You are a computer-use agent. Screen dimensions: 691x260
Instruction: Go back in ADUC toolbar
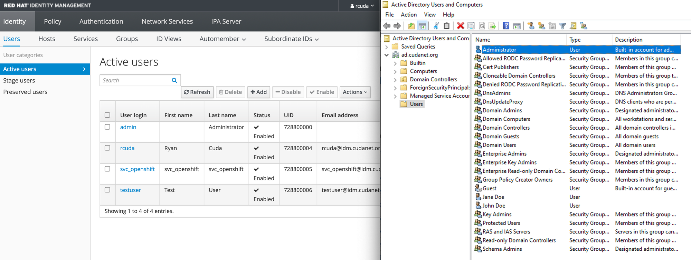click(x=387, y=26)
